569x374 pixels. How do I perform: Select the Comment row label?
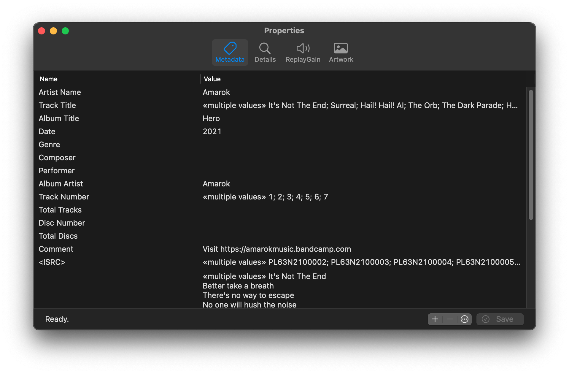pos(56,249)
